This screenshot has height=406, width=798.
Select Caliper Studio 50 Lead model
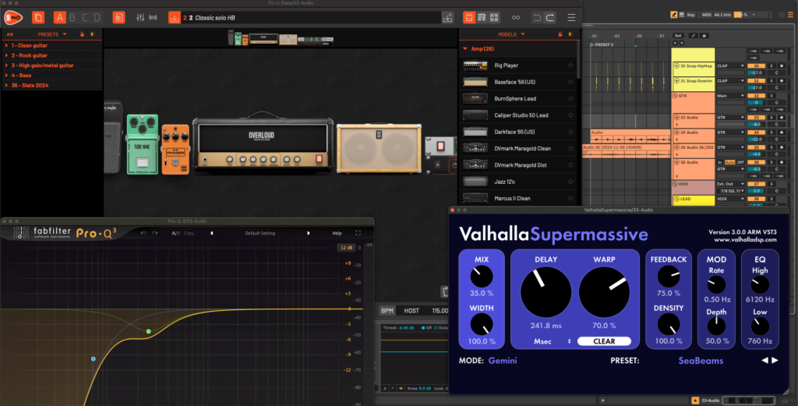[x=518, y=115]
